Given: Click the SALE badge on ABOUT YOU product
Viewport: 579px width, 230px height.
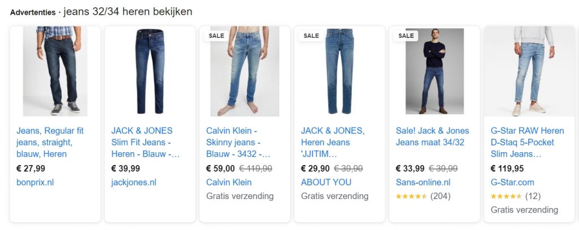Looking at the screenshot, I should click(312, 36).
